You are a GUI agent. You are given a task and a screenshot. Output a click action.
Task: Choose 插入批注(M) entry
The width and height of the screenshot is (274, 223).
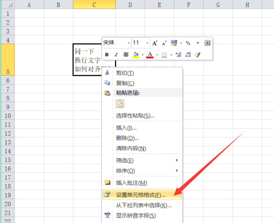[x=142, y=183]
